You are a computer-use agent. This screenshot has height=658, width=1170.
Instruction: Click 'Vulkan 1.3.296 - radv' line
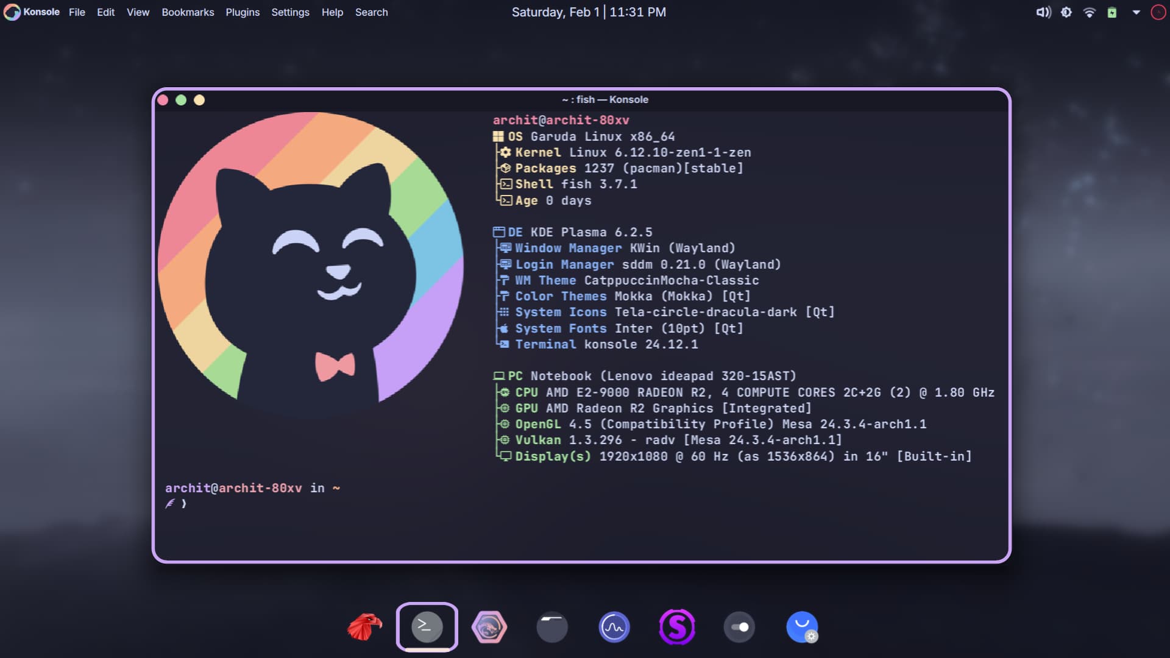[670, 440]
